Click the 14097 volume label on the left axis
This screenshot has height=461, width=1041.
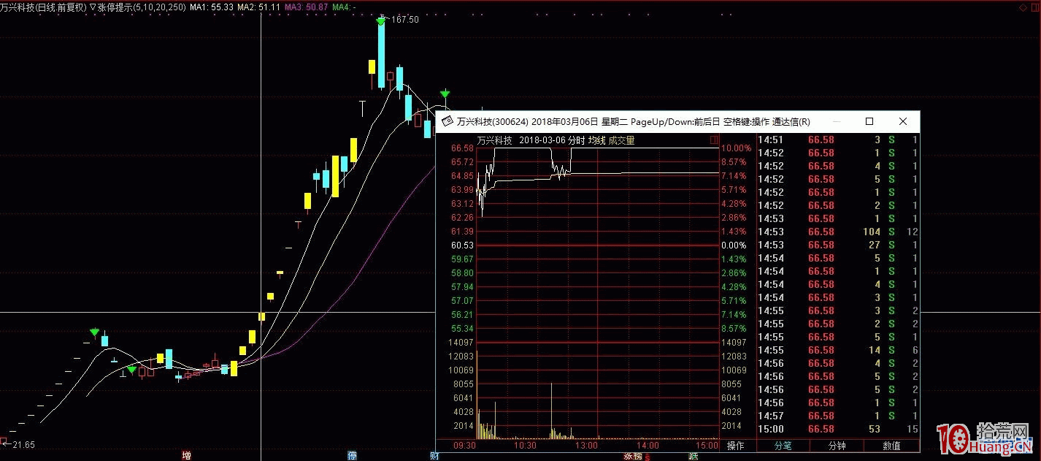click(x=461, y=342)
